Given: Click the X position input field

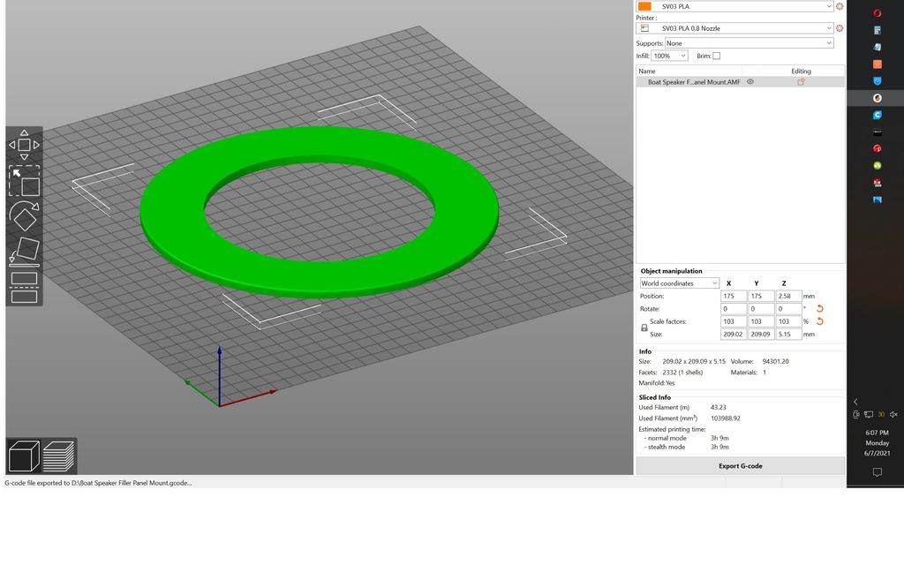Looking at the screenshot, I should (x=733, y=297).
